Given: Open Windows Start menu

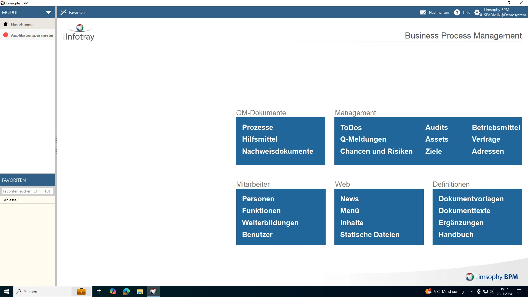Looking at the screenshot, I should [x=7, y=291].
